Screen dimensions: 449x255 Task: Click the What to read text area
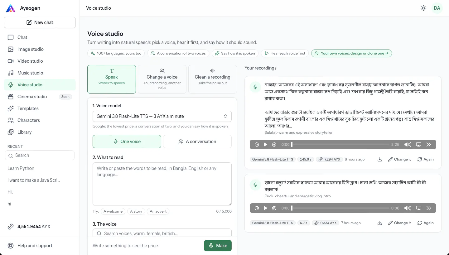pos(162,184)
